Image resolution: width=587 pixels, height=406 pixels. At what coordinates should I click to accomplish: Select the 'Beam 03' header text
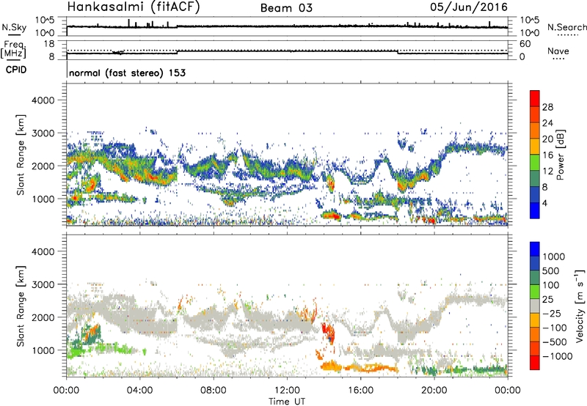(x=286, y=8)
